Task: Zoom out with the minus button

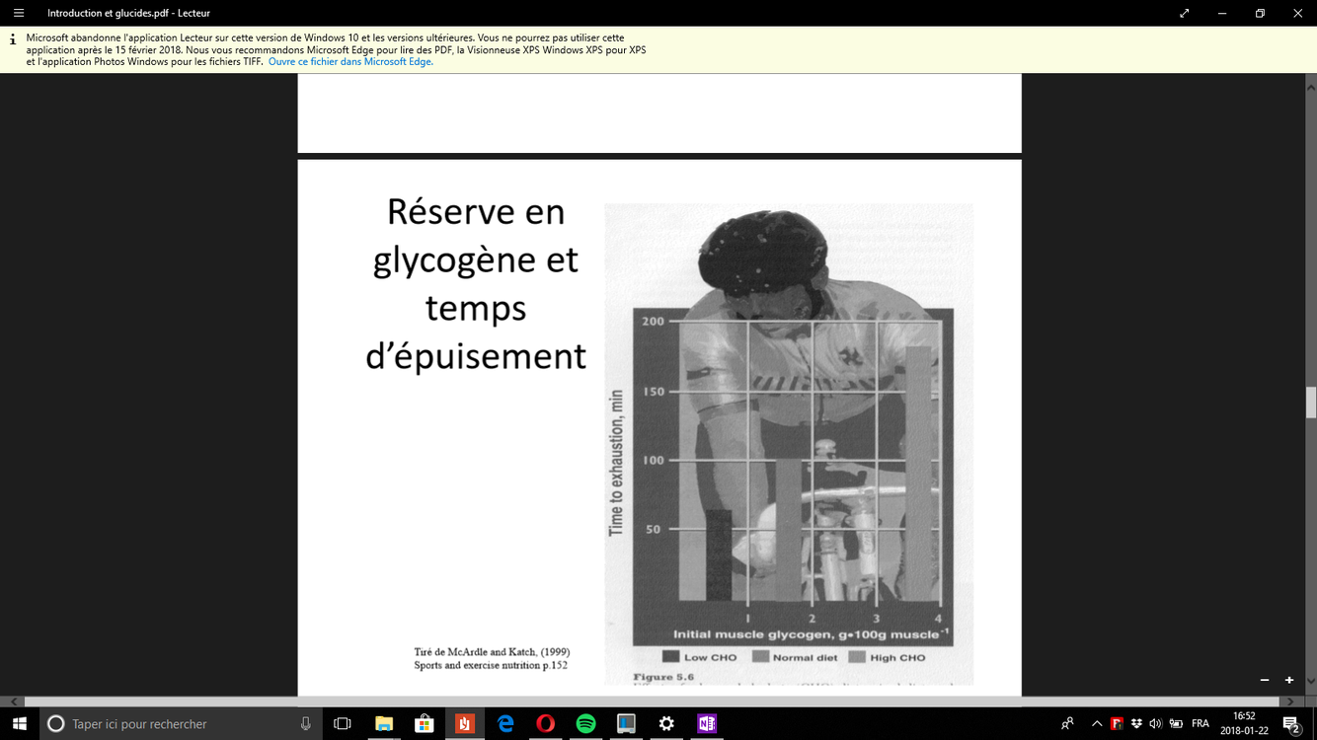Action: point(1265,680)
